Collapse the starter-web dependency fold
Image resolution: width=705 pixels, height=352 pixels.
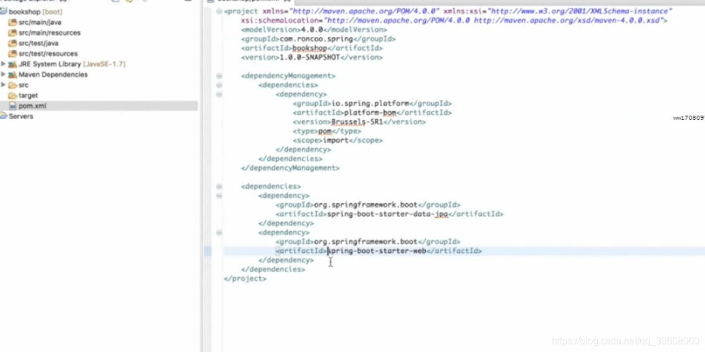[219, 233]
